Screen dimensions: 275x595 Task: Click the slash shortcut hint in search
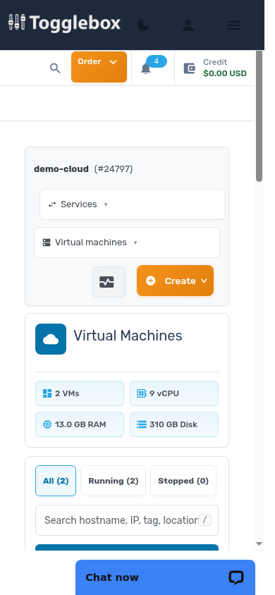[204, 520]
